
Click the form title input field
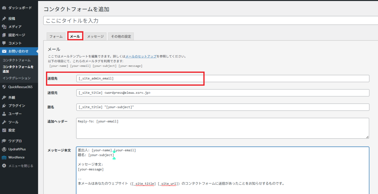[x=210, y=21]
